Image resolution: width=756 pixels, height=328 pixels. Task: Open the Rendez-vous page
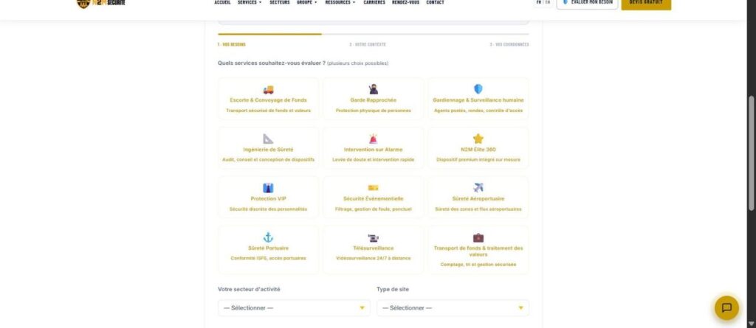[x=405, y=2]
